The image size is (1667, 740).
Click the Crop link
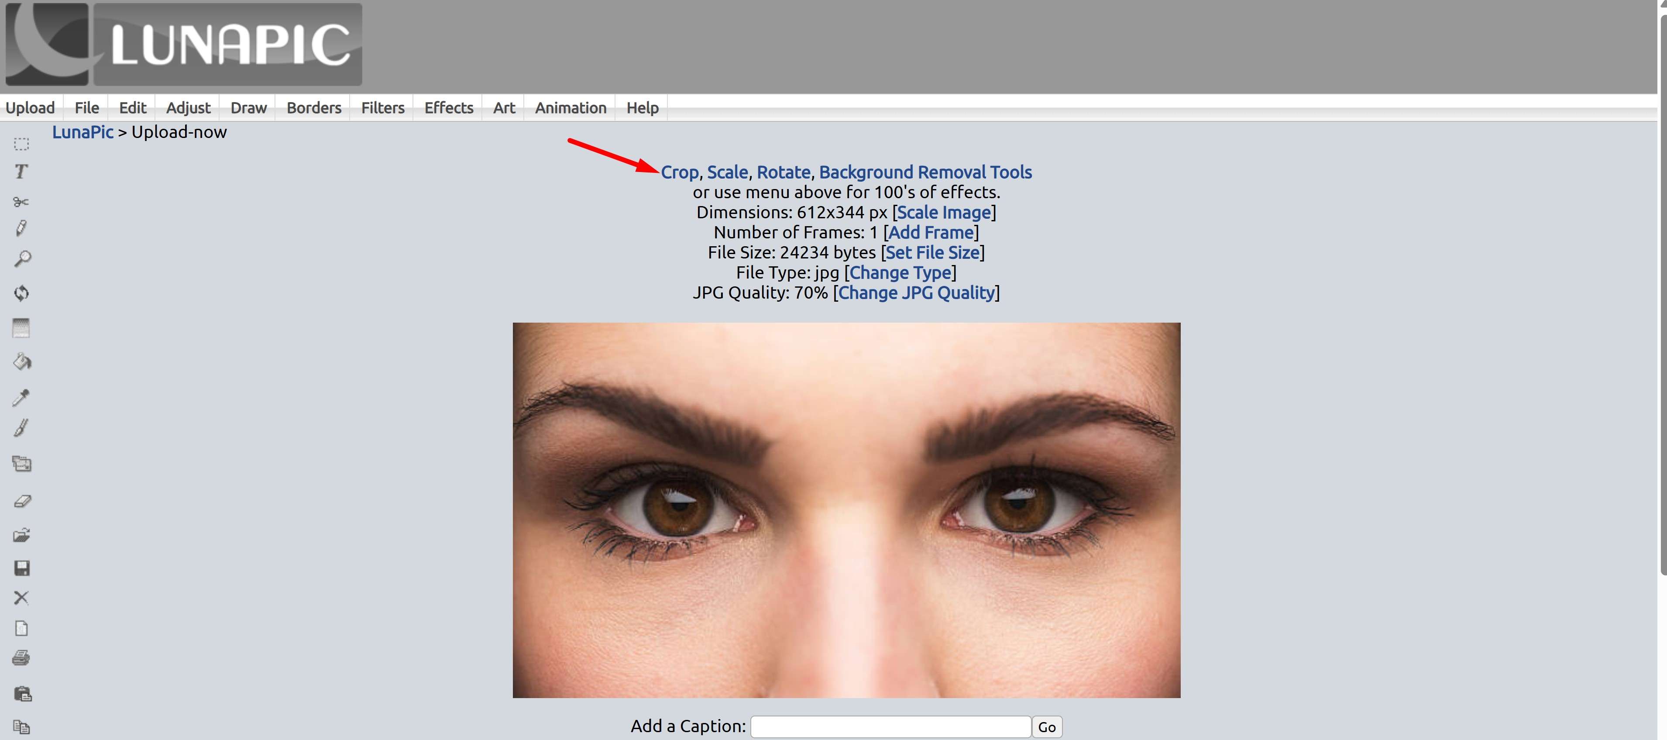(x=679, y=172)
